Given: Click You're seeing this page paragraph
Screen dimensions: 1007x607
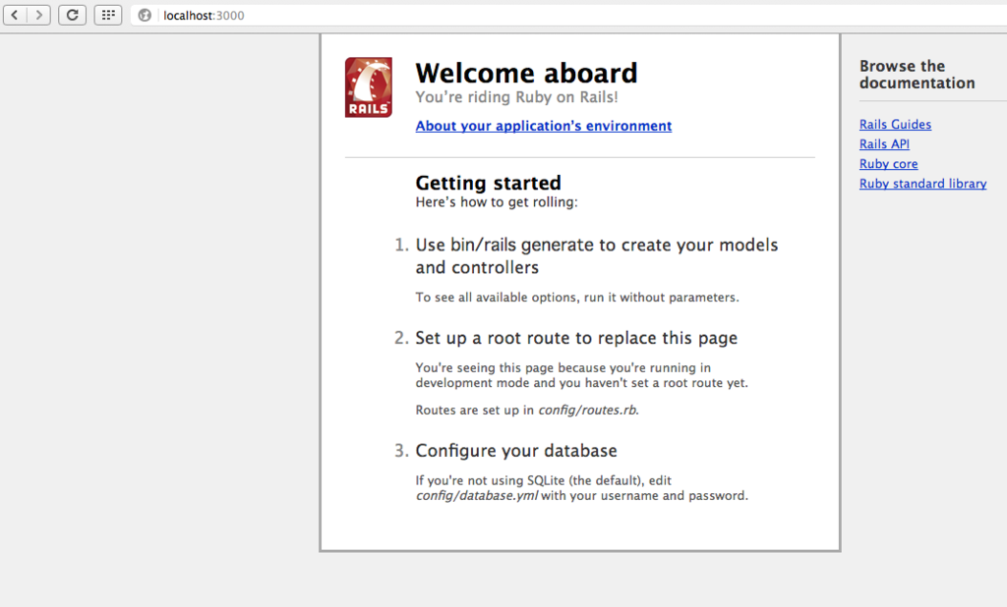Looking at the screenshot, I should click(x=582, y=375).
